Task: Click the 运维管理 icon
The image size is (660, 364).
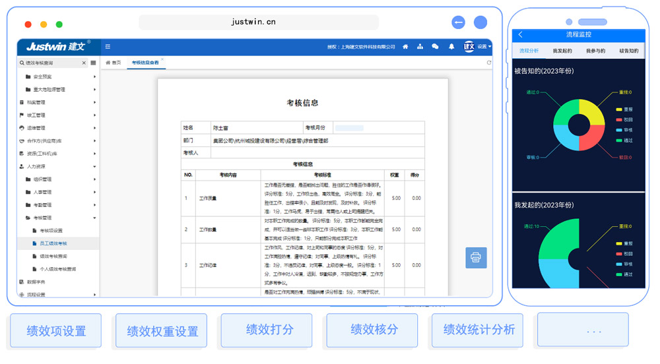Action: click(x=22, y=128)
